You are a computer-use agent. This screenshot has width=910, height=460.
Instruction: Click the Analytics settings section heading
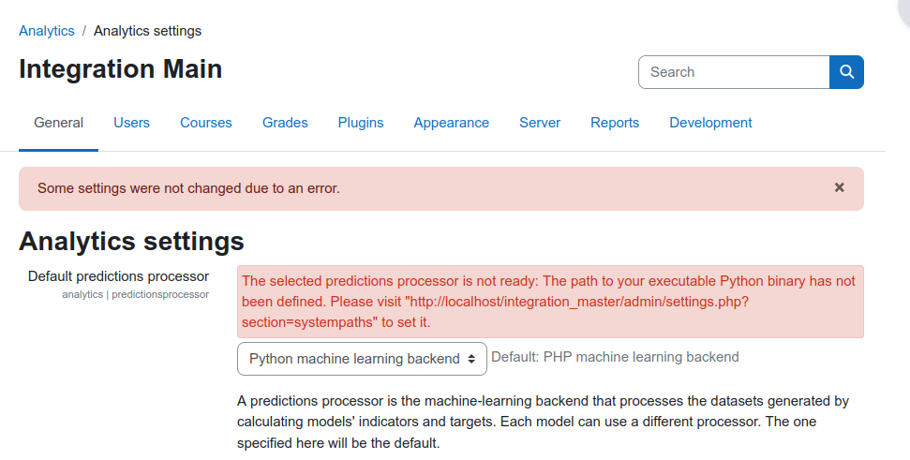tap(131, 241)
